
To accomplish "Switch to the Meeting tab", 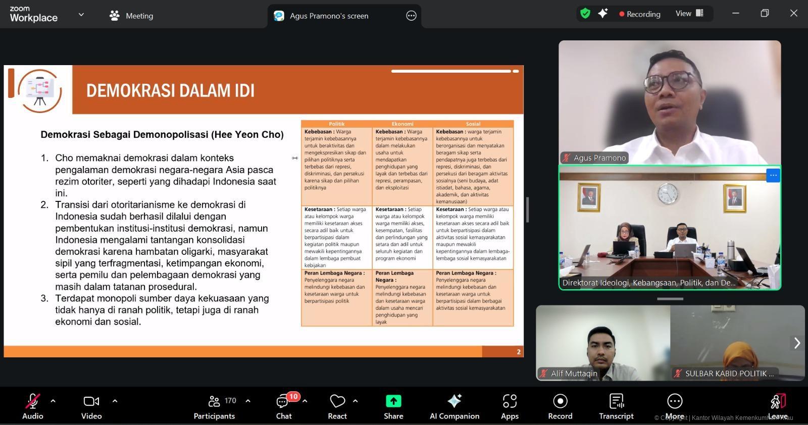I will pos(131,16).
